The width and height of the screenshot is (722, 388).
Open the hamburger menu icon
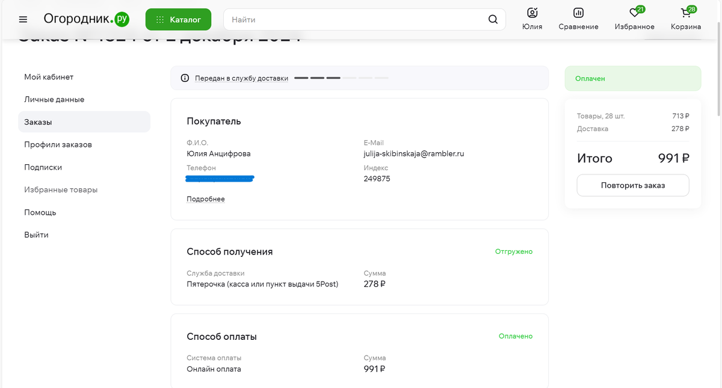click(x=23, y=20)
